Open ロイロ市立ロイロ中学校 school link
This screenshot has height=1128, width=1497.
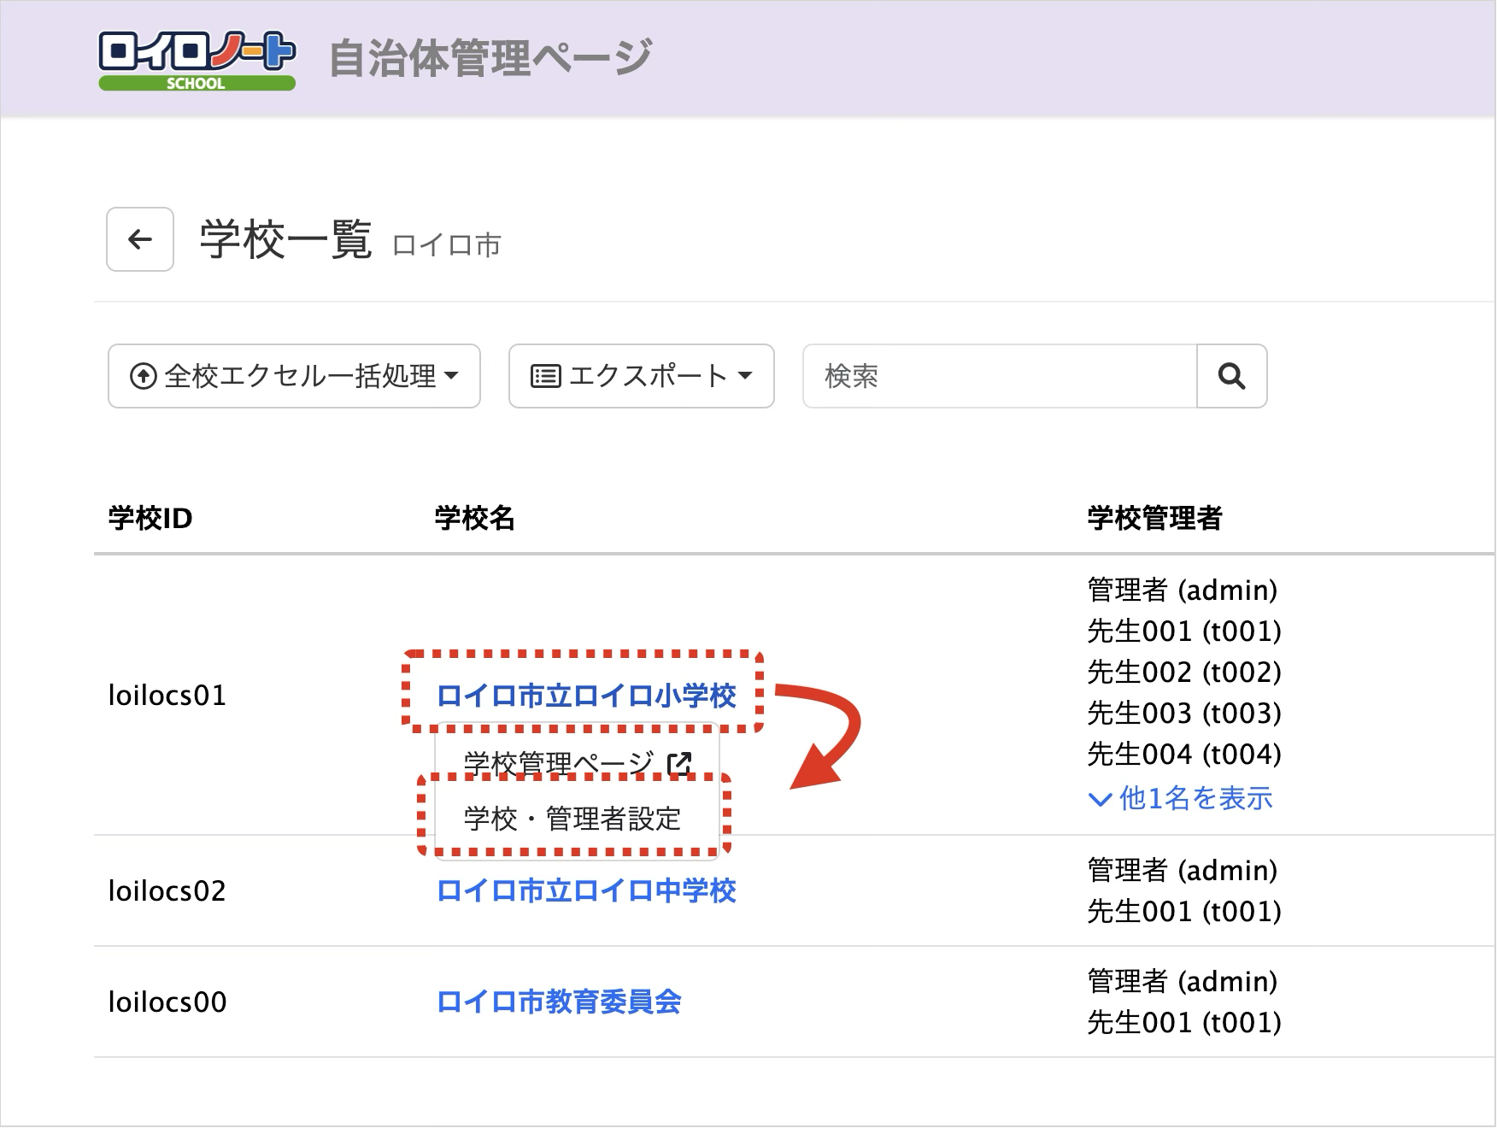tap(586, 890)
